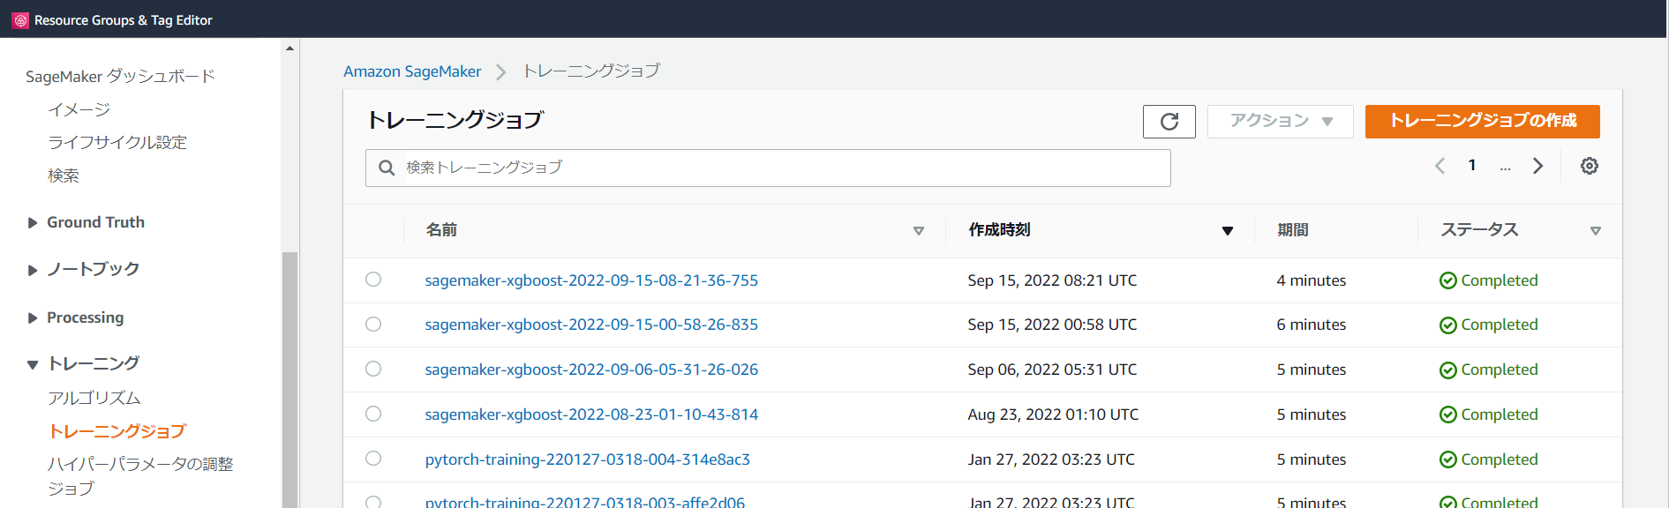This screenshot has width=1669, height=508.
Task: Open table preferences gear icon
Action: [x=1590, y=166]
